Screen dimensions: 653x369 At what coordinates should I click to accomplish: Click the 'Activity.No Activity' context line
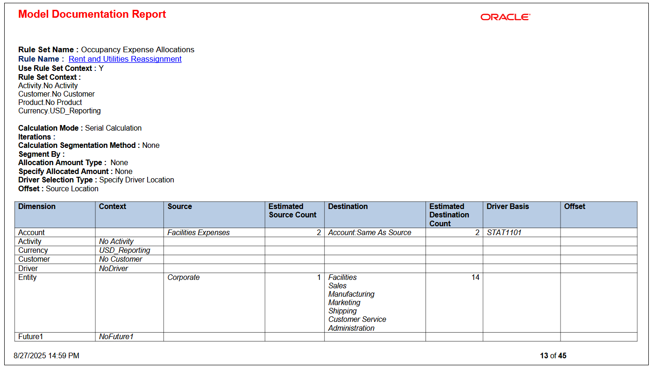tap(48, 85)
